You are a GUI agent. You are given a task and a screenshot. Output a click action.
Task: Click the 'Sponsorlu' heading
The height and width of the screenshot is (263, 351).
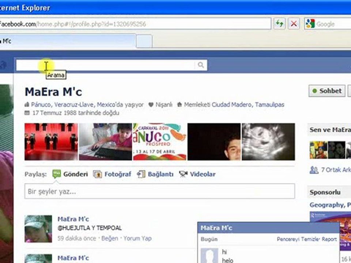pyautogui.click(x=325, y=192)
